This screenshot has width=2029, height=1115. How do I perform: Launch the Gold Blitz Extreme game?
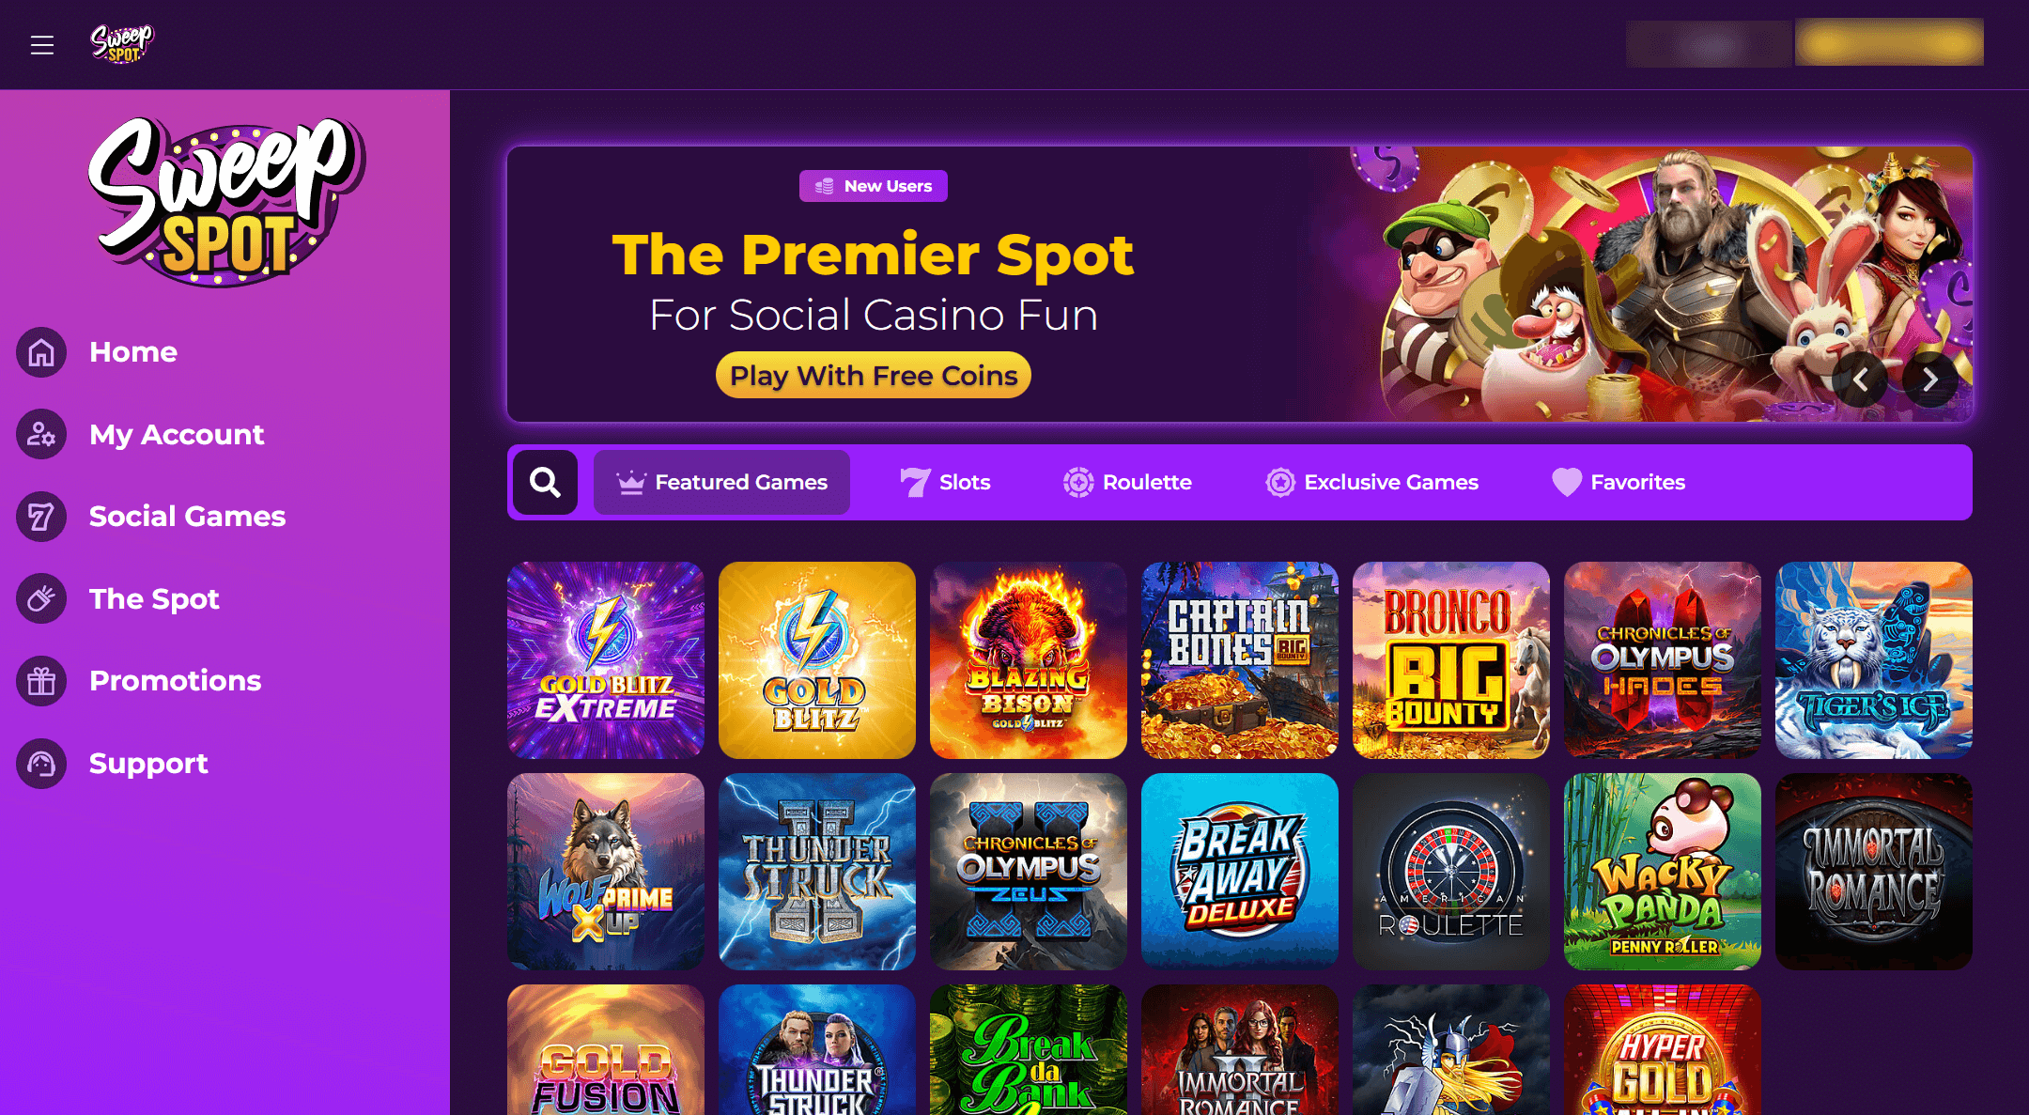(x=606, y=660)
